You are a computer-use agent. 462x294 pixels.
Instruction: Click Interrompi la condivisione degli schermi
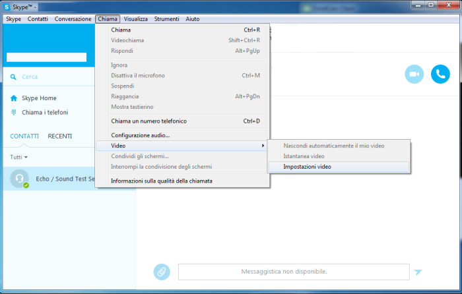183,167
